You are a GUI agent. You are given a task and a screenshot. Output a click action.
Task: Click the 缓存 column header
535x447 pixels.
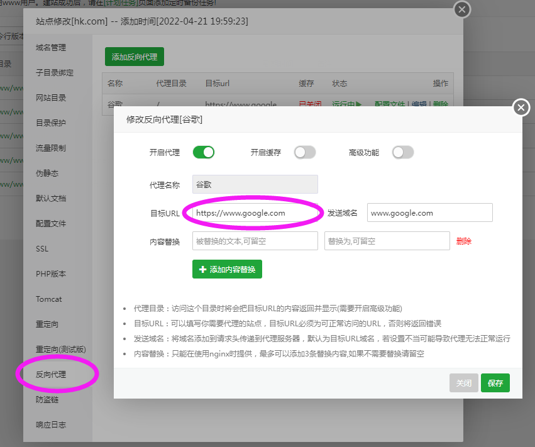(306, 84)
